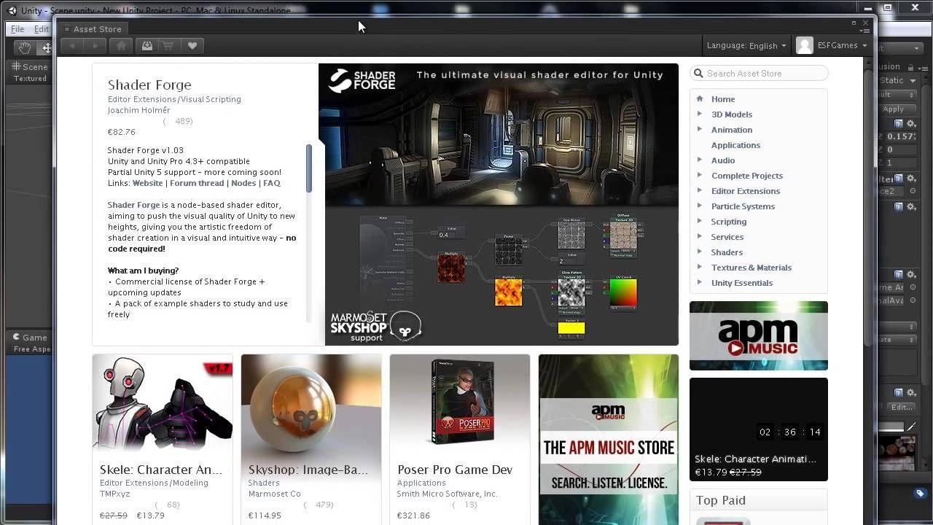933x525 pixels.
Task: Click the Shader Forge logo in banner
Action: click(362, 80)
